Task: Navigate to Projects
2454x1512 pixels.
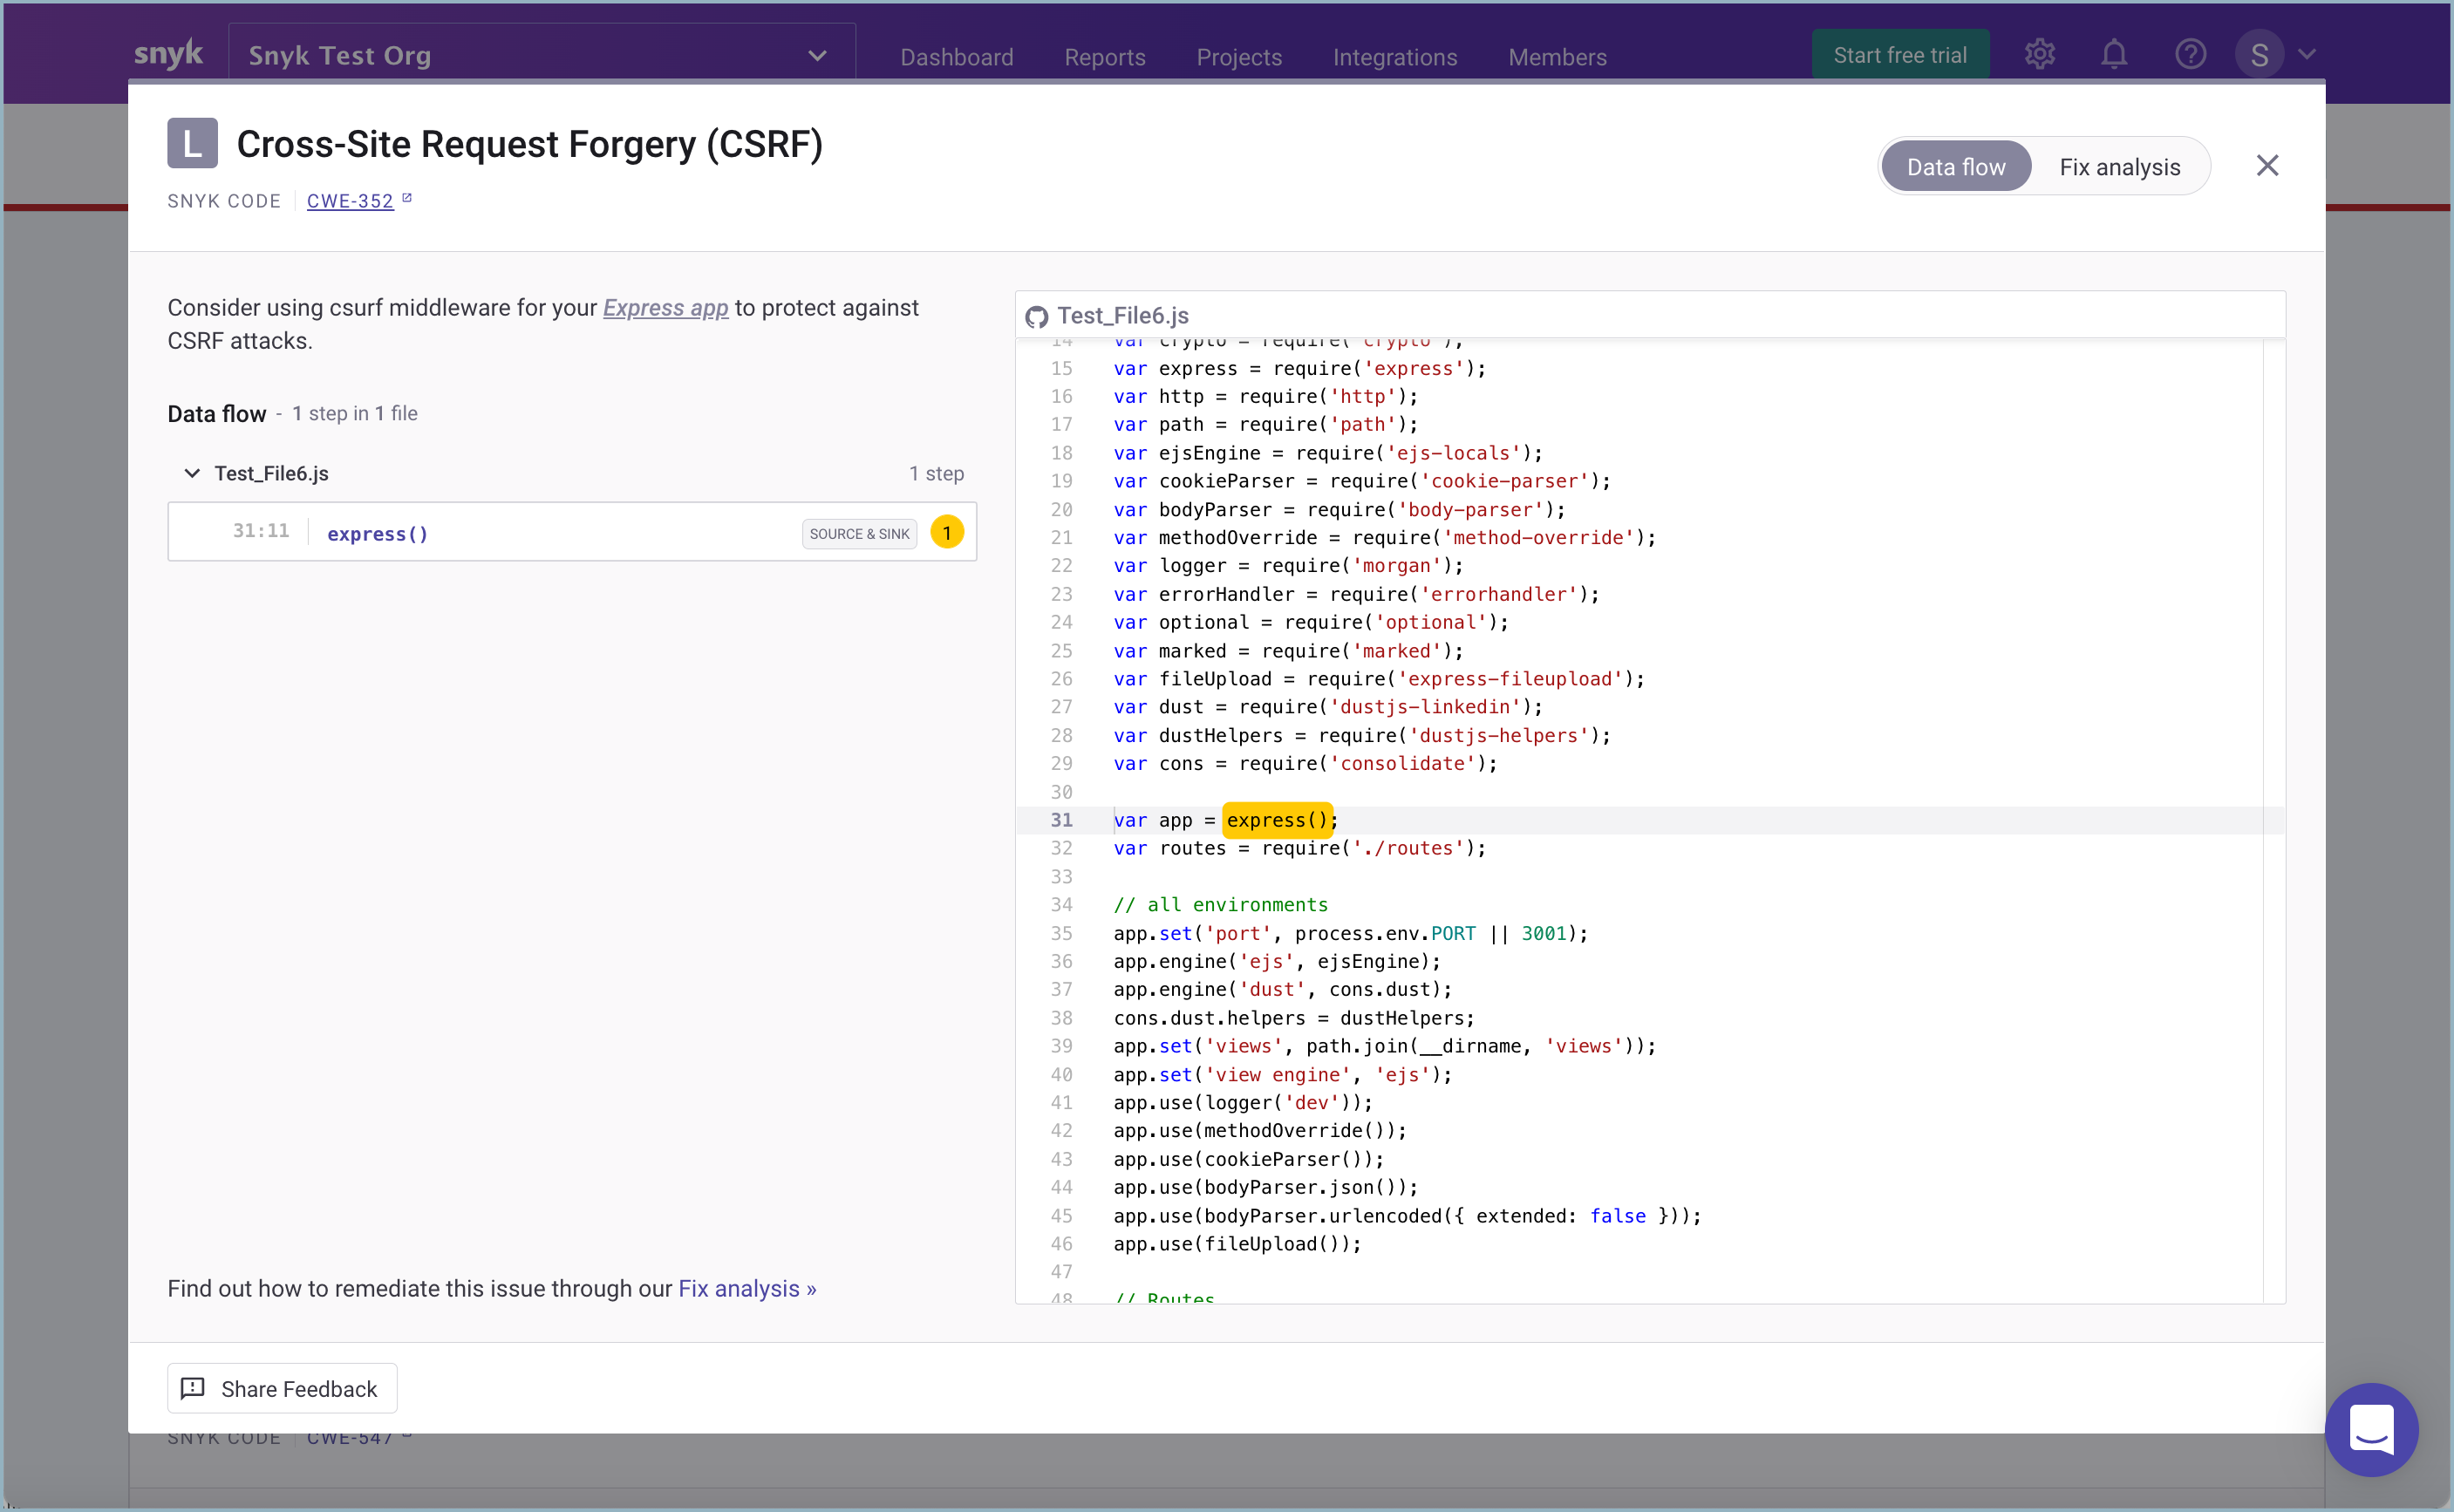Action: coord(1239,57)
